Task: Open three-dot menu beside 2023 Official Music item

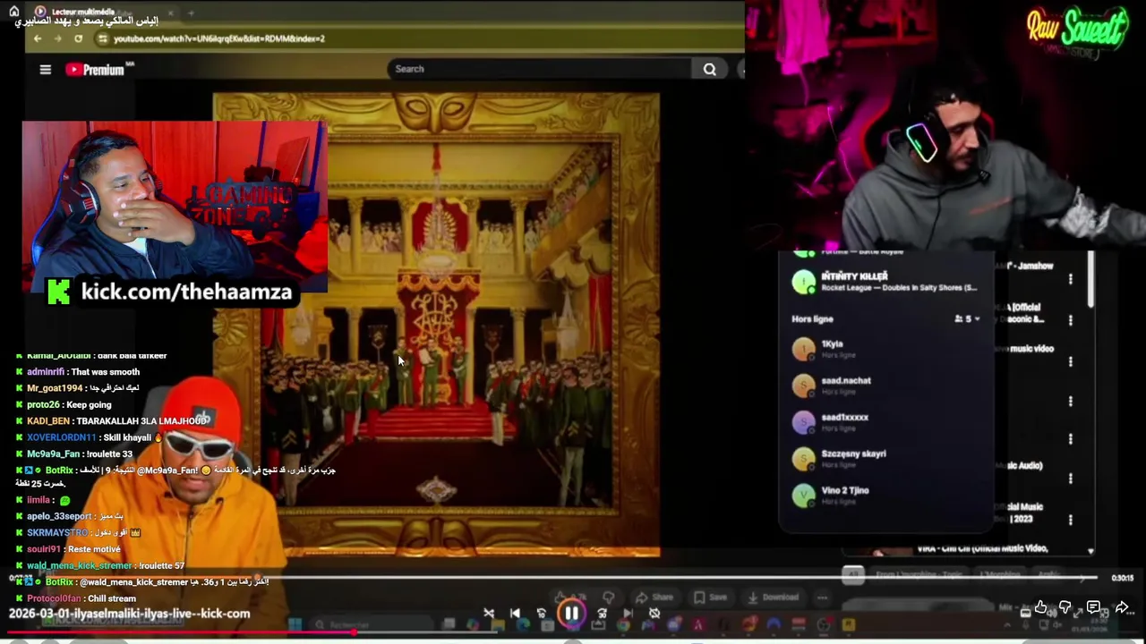Action: (1070, 519)
